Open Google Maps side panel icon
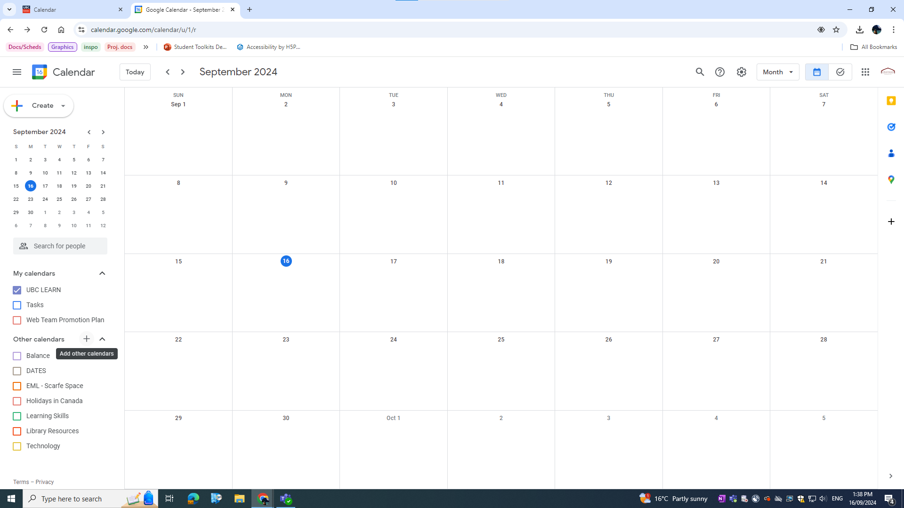The image size is (904, 508). (891, 180)
